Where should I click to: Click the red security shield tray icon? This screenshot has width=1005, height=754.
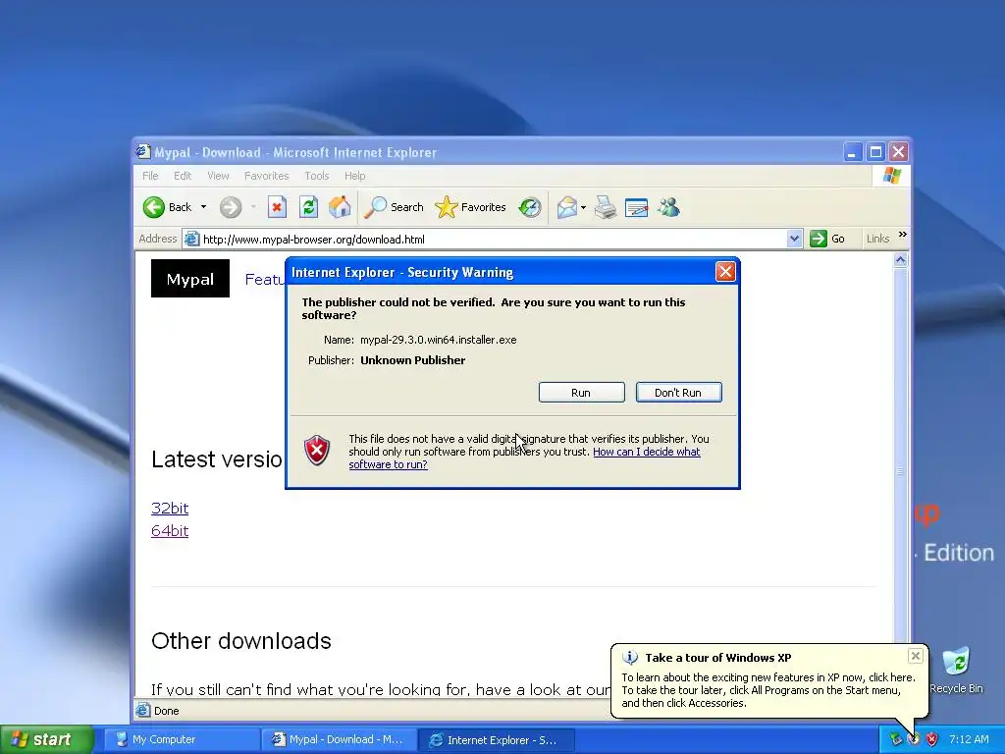pos(932,739)
